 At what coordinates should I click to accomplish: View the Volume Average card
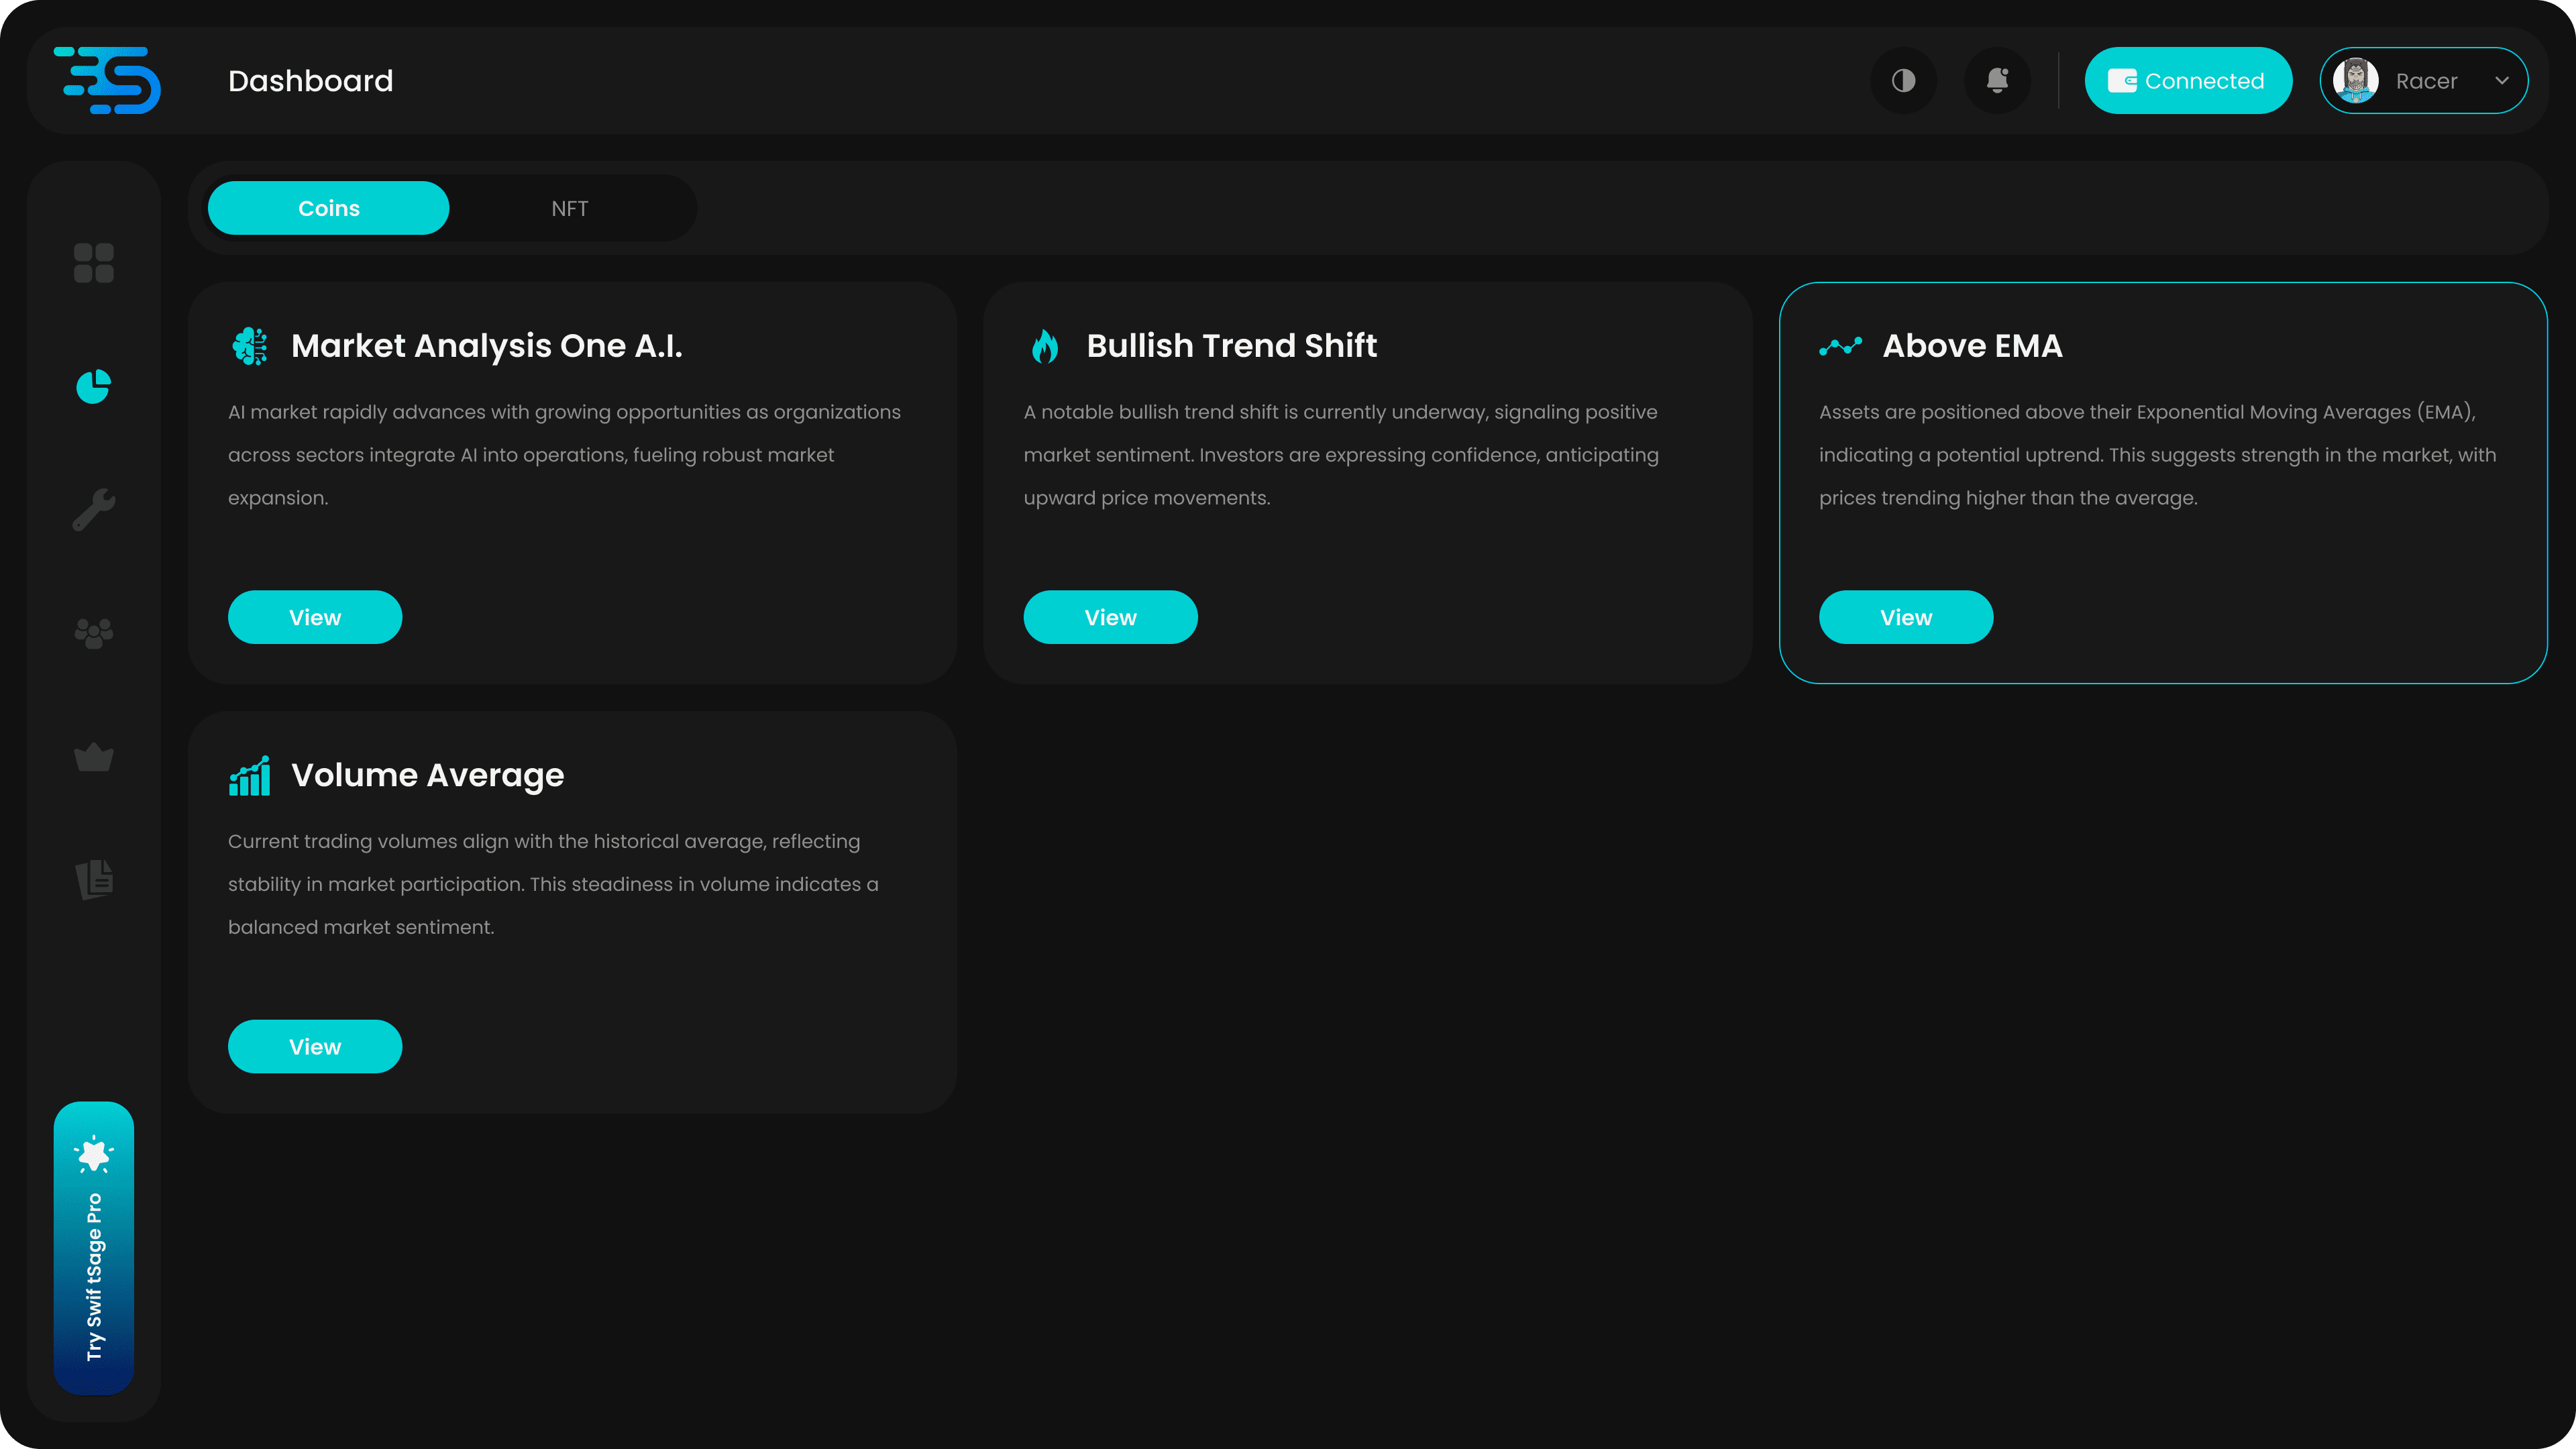point(315,1046)
